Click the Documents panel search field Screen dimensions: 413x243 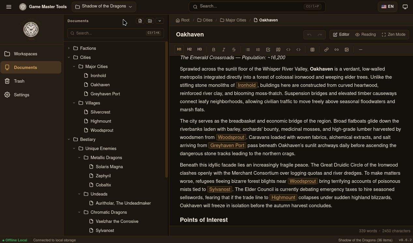[x=115, y=33]
